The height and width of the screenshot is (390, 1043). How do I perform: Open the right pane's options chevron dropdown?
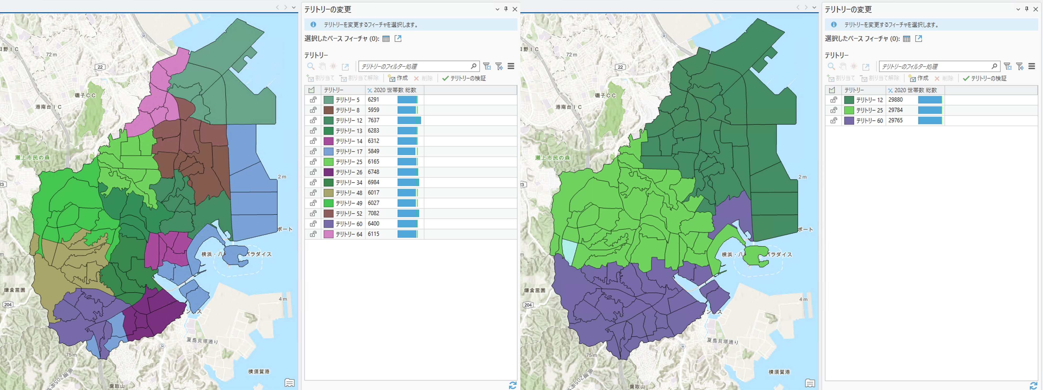coord(1018,9)
